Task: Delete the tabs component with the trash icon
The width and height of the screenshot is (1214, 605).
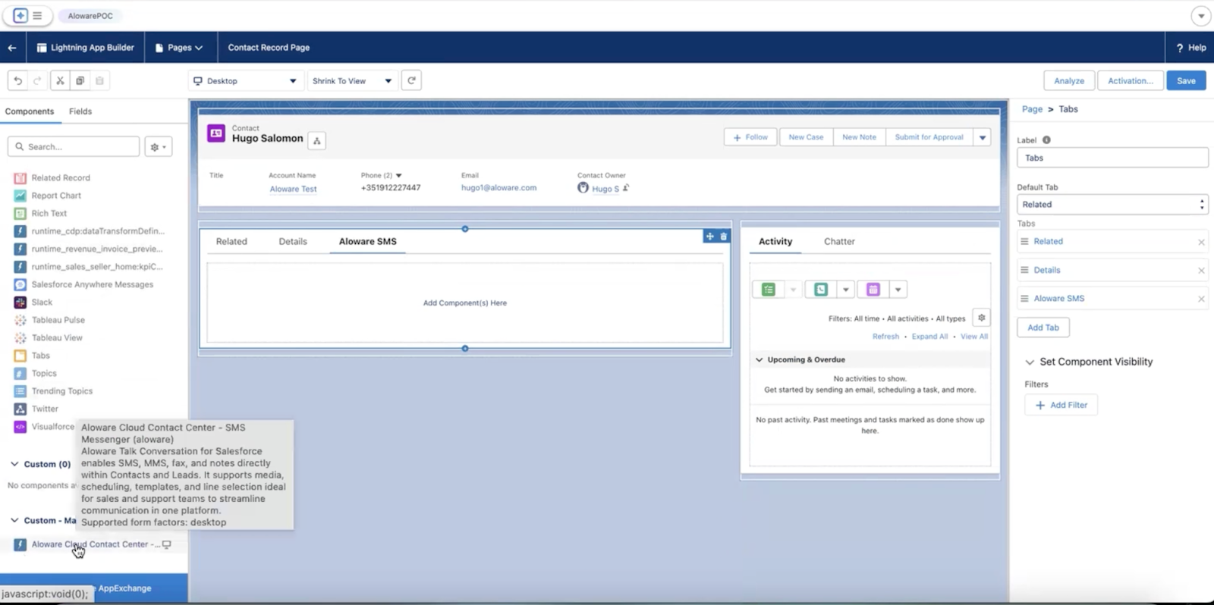Action: (x=724, y=237)
